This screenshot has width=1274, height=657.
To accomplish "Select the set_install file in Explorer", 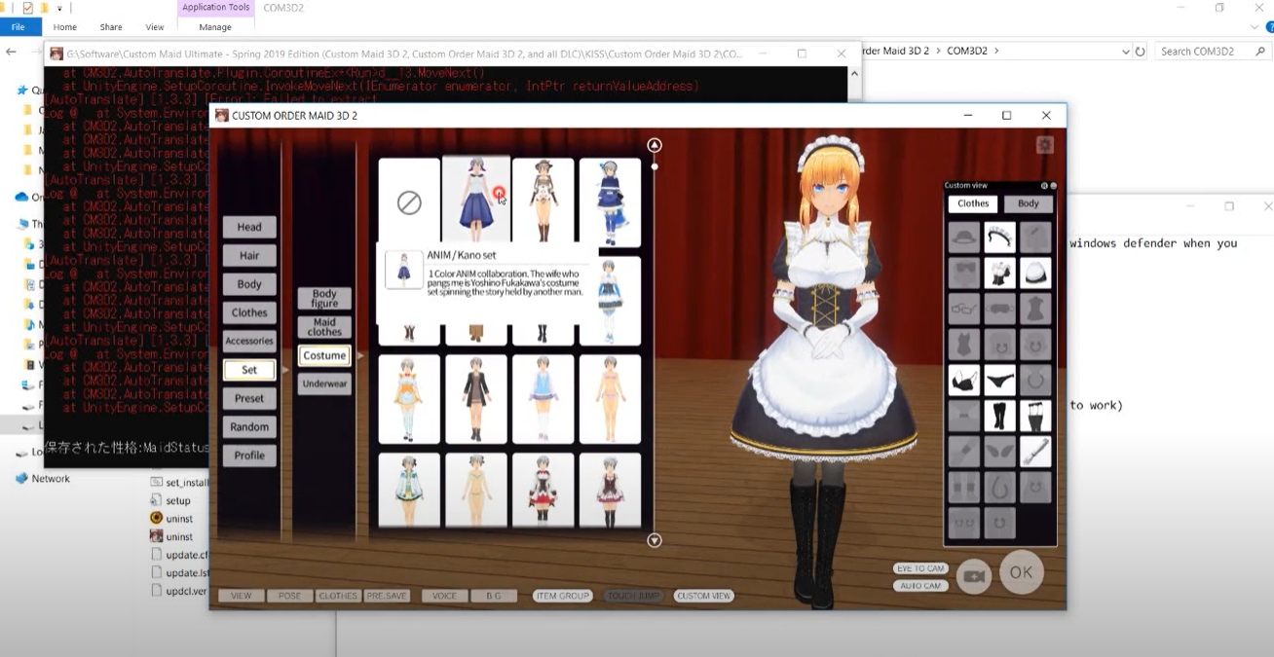I will [x=179, y=482].
